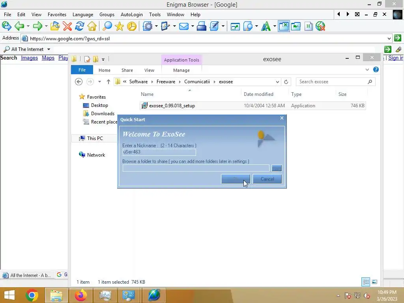
Task: Click the Edit page pencil icon
Action: coord(214,26)
